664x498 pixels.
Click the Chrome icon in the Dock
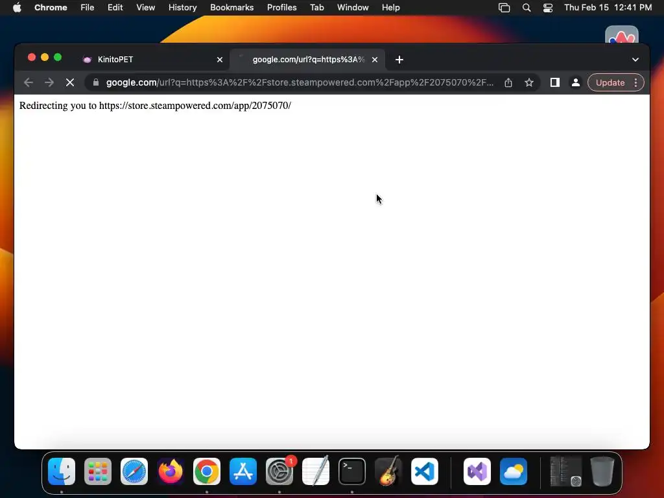pos(207,471)
